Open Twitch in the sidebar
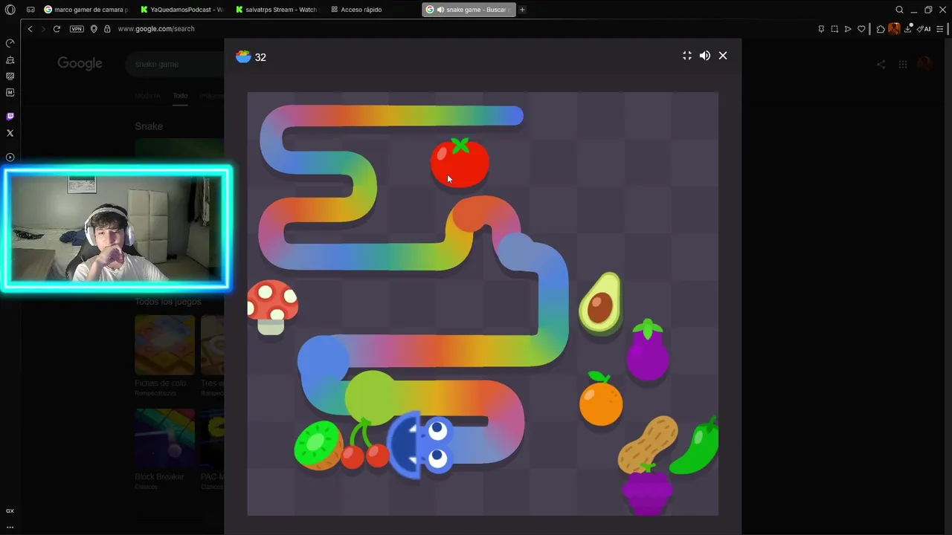 click(x=10, y=116)
